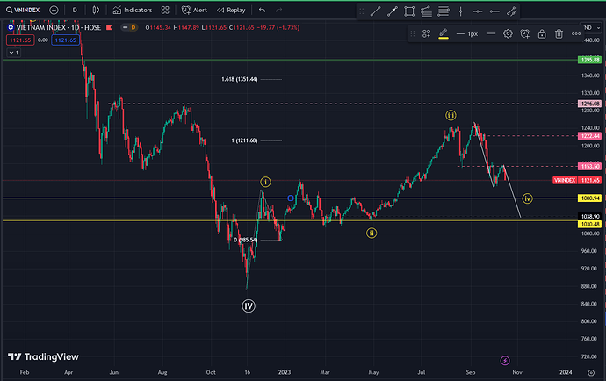This screenshot has width=606, height=381.
Task: Create a new Alert
Action: tap(194, 10)
